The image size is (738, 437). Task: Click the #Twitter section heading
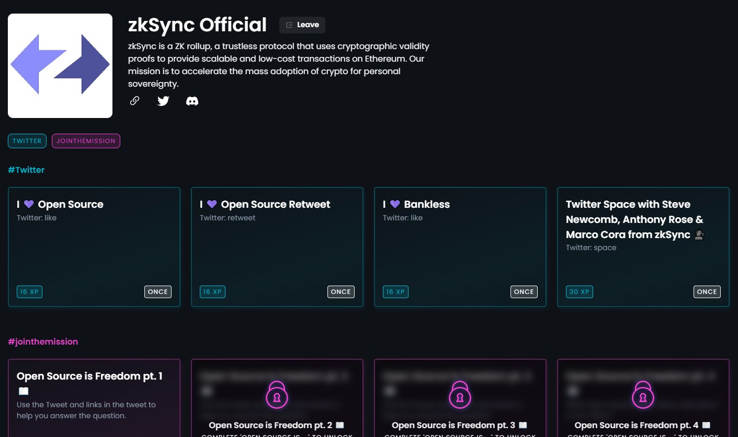[26, 170]
